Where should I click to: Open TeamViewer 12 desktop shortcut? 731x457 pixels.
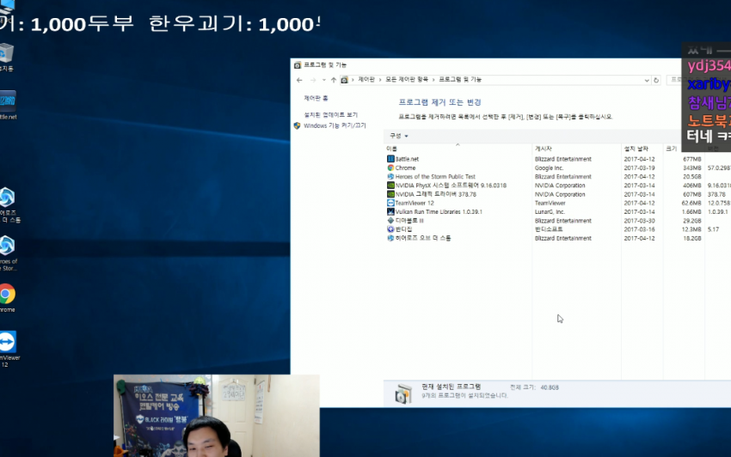tap(8, 342)
